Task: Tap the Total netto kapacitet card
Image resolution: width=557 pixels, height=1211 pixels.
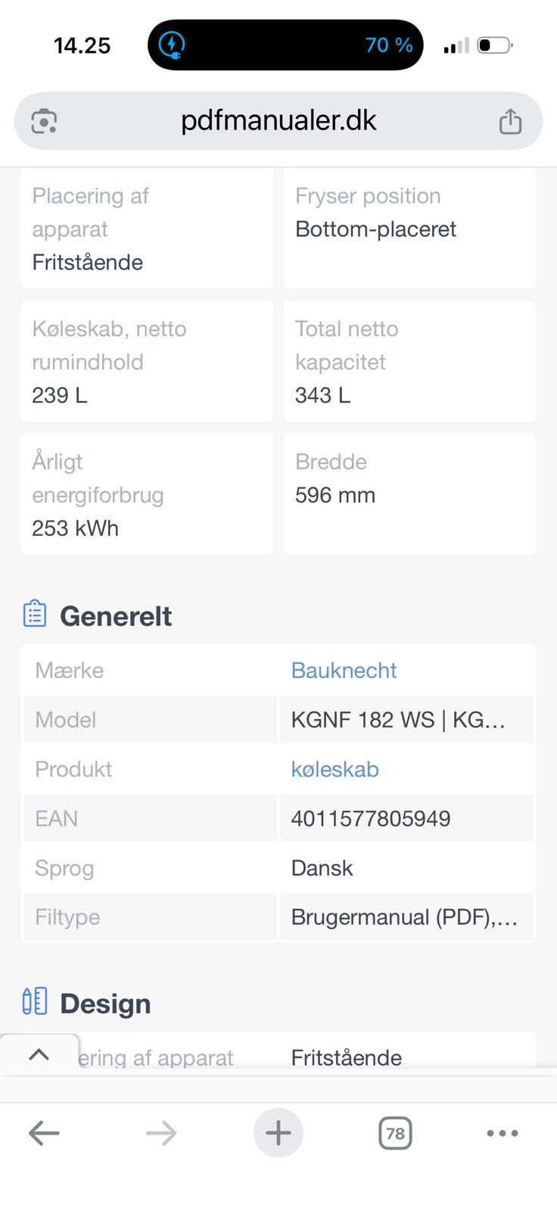Action: [409, 361]
